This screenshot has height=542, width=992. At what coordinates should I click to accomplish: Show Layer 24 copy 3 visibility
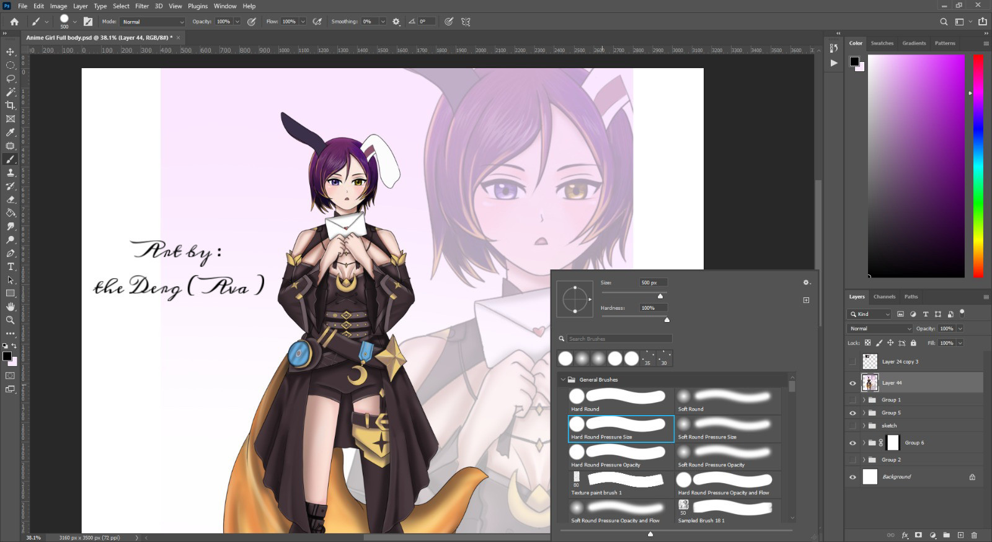852,362
